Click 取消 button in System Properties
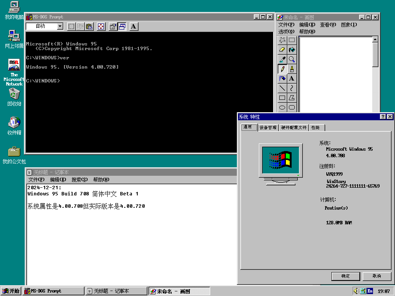Screen dimensions: 395x296 point(376,276)
